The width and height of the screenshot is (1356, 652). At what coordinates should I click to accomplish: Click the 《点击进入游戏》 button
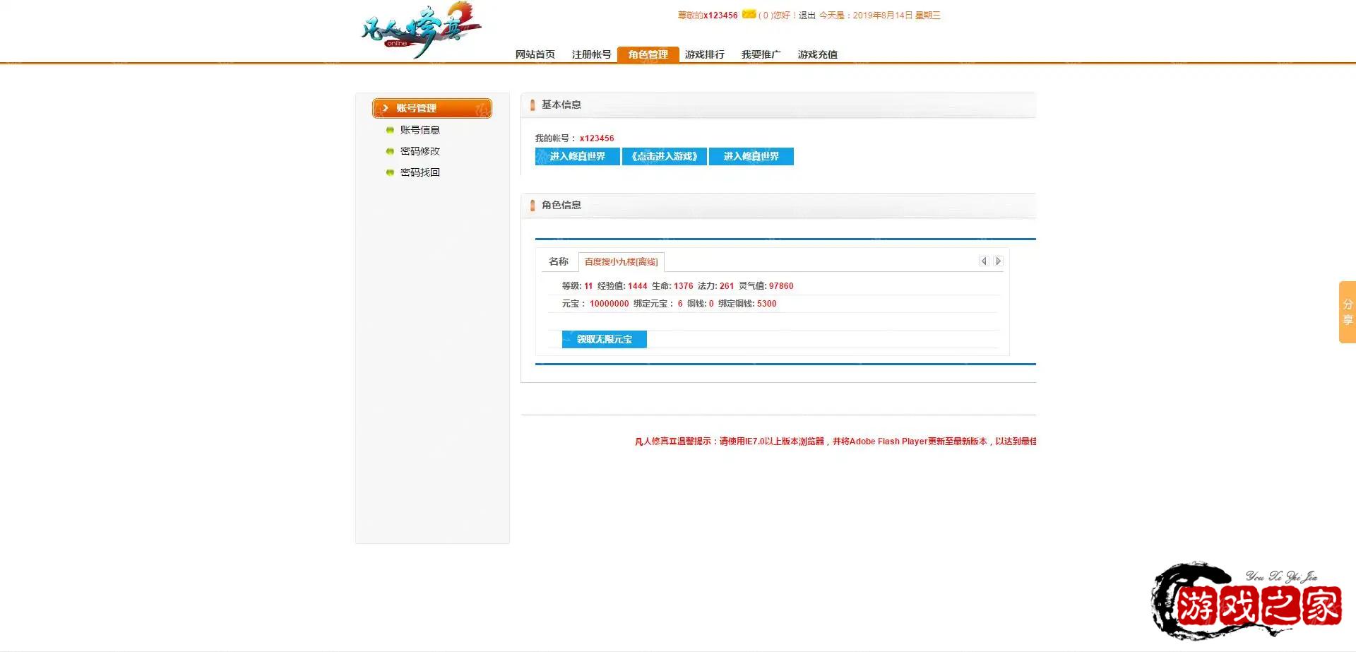664,156
